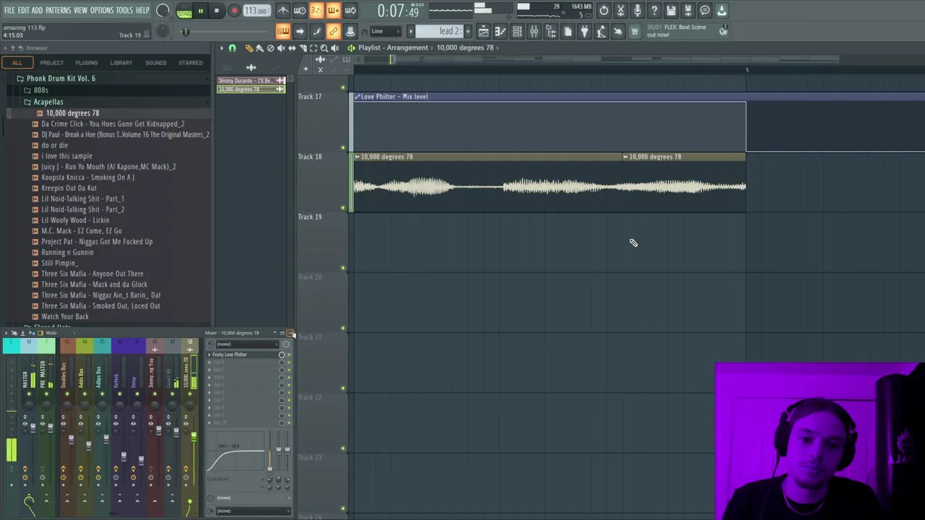
Task: Collapse the Acapellas folder
Action: coord(48,102)
